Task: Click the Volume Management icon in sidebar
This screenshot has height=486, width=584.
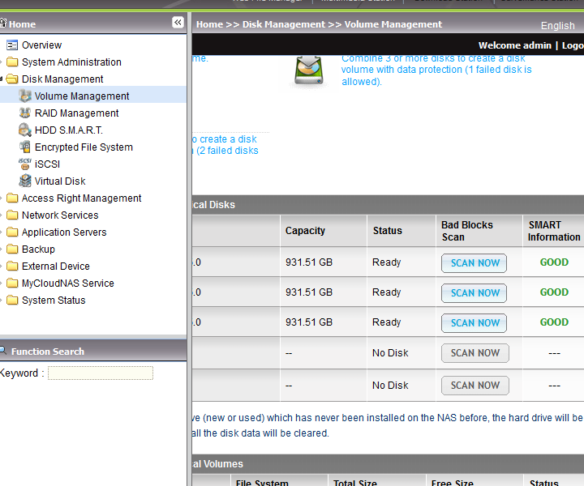Action: coord(25,96)
